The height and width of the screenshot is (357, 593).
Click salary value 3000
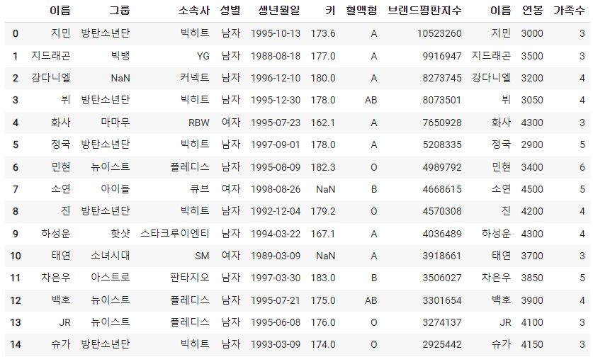tap(532, 34)
